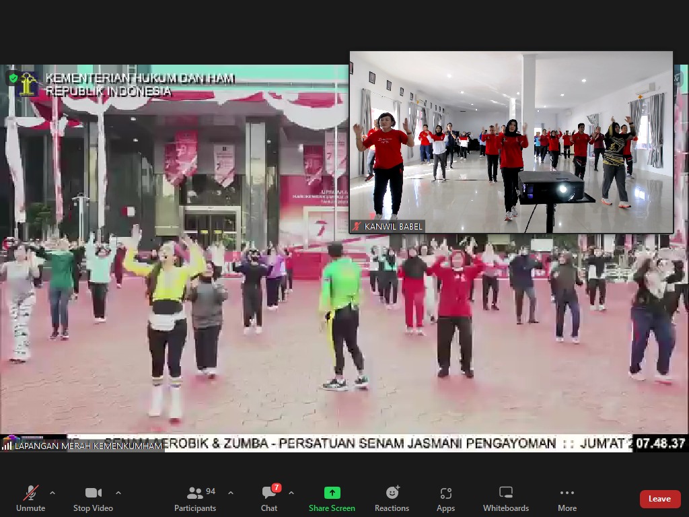Expand the Participants options caret
Image resolution: width=689 pixels, height=517 pixels.
(231, 493)
